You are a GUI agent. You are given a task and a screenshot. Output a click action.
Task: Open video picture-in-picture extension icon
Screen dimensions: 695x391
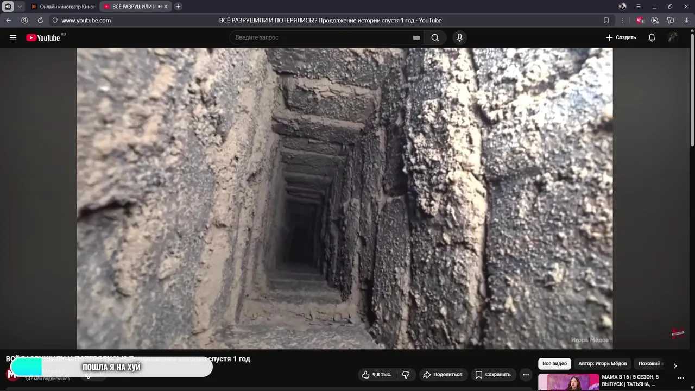coord(655,20)
